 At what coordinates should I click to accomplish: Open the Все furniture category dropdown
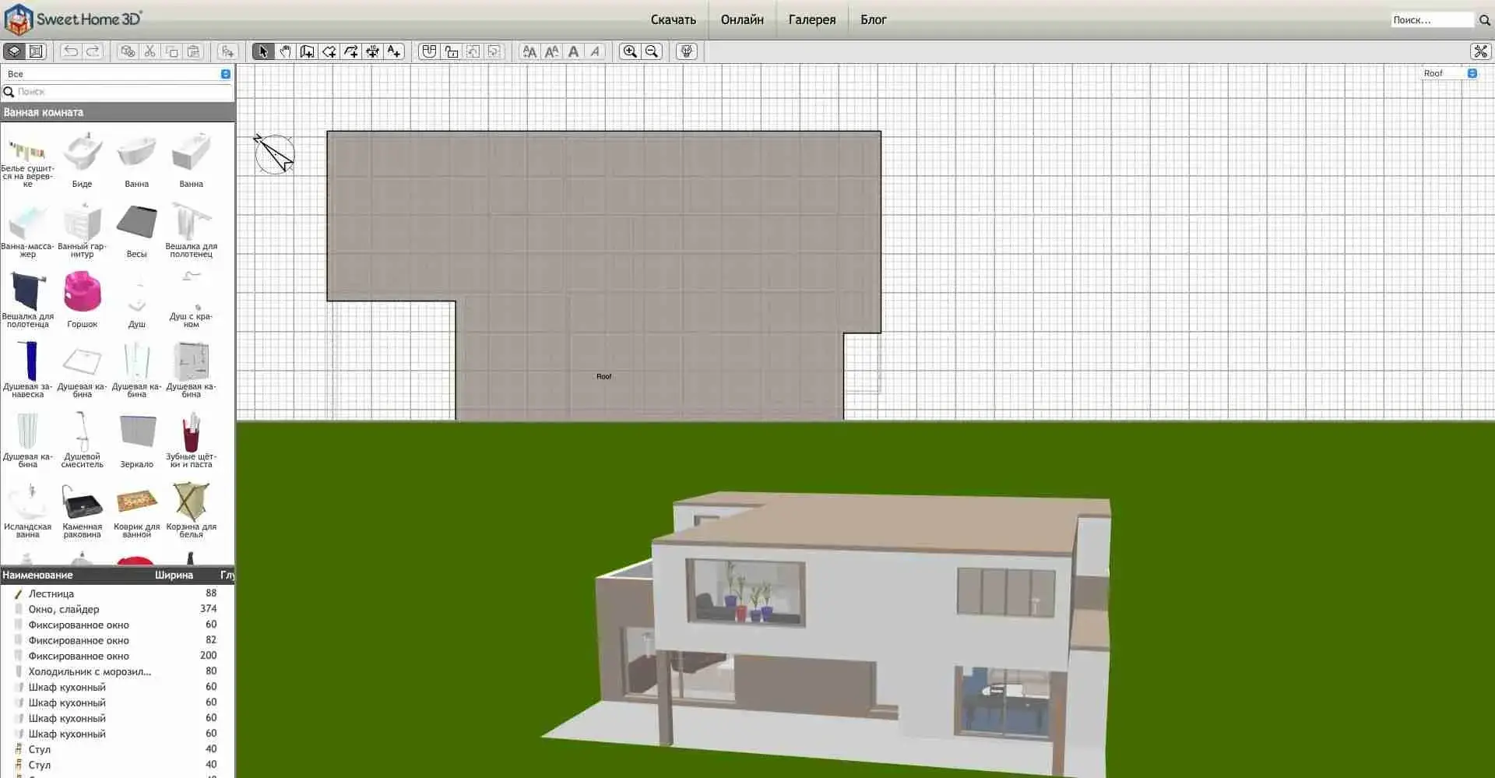coord(118,74)
